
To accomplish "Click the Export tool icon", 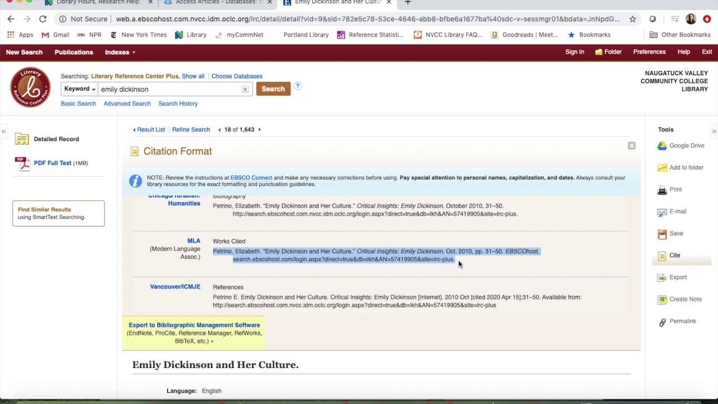I will pos(662,277).
